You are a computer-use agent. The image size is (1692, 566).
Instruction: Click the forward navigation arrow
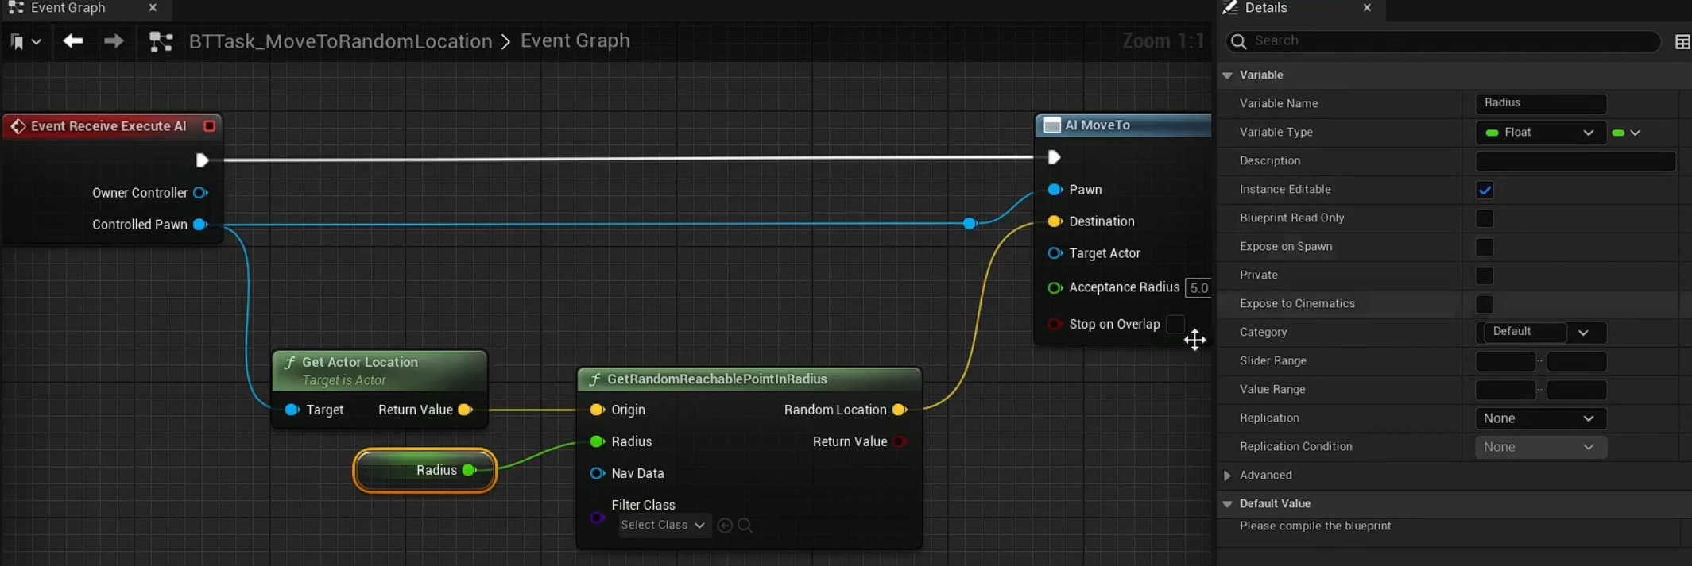[114, 41]
